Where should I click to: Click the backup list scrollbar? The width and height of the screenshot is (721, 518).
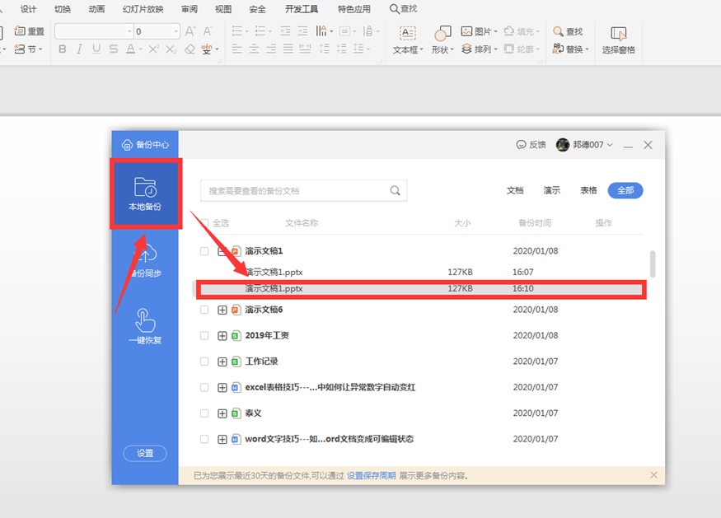coord(653,264)
